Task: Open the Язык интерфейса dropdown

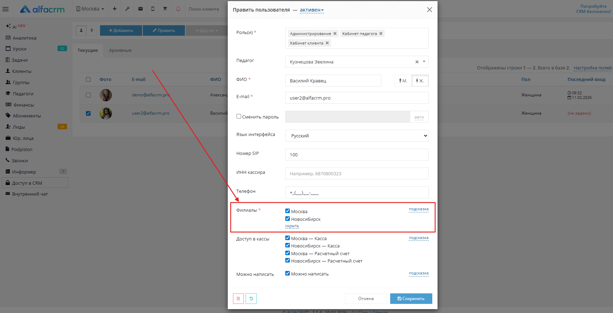Action: pyautogui.click(x=357, y=136)
